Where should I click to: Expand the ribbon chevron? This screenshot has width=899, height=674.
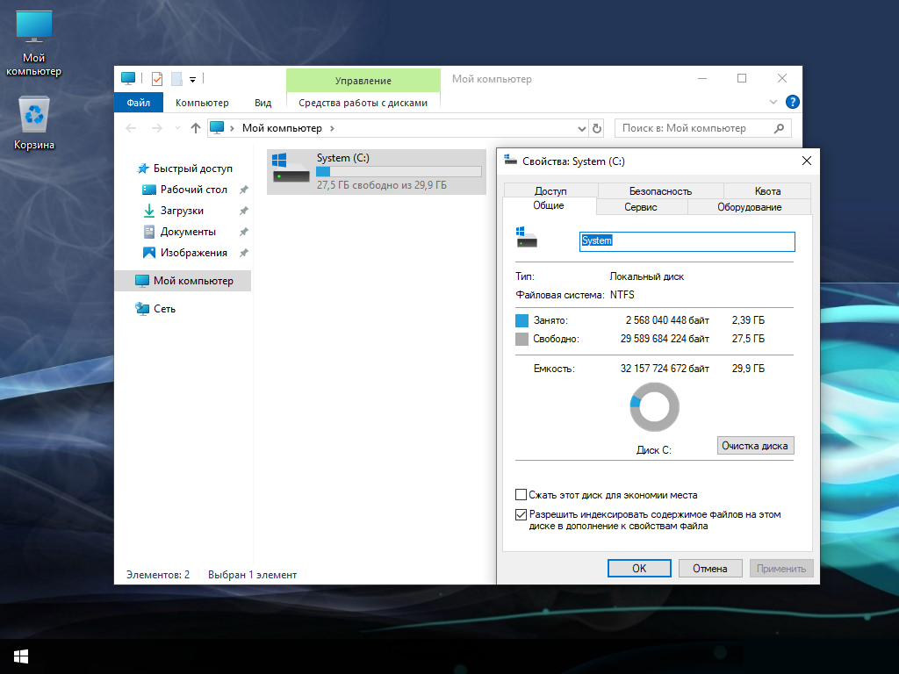click(773, 102)
